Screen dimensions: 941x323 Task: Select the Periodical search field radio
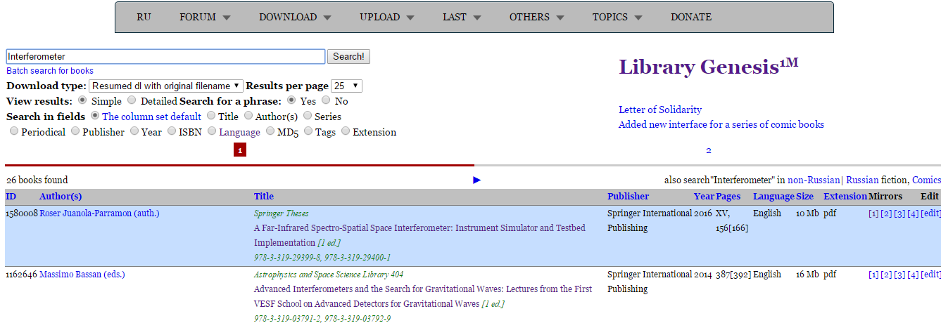pos(14,132)
